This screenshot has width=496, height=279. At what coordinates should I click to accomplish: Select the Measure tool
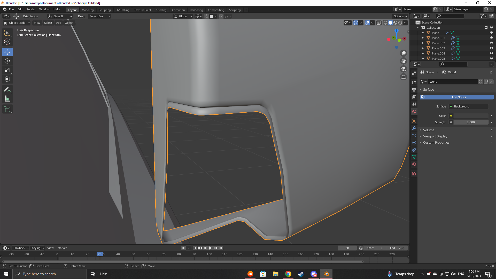(x=7, y=99)
